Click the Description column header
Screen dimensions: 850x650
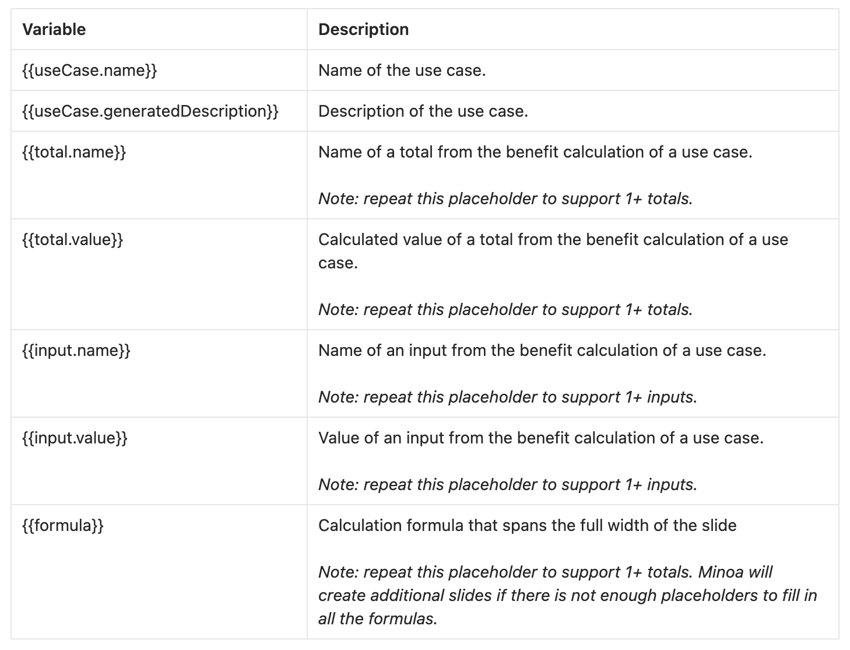point(363,30)
